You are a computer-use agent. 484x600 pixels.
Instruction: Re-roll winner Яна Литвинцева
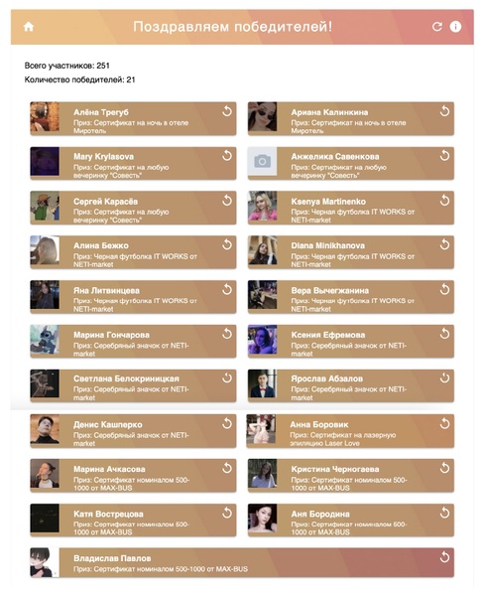tap(227, 290)
